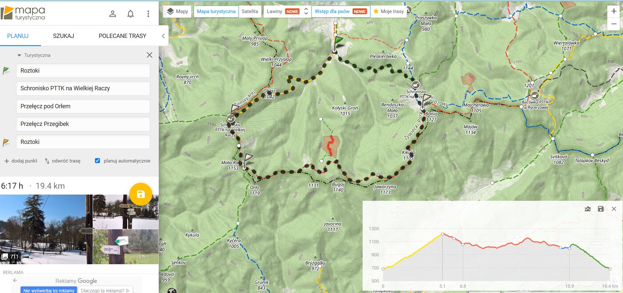Toggle the planuj automatycznie checkbox

97,161
